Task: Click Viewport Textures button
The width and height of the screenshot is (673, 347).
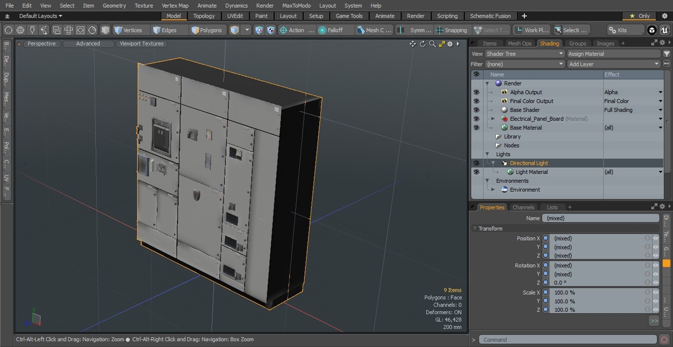Action: (x=142, y=44)
